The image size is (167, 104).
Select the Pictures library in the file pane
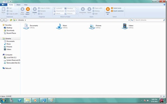[95, 26]
